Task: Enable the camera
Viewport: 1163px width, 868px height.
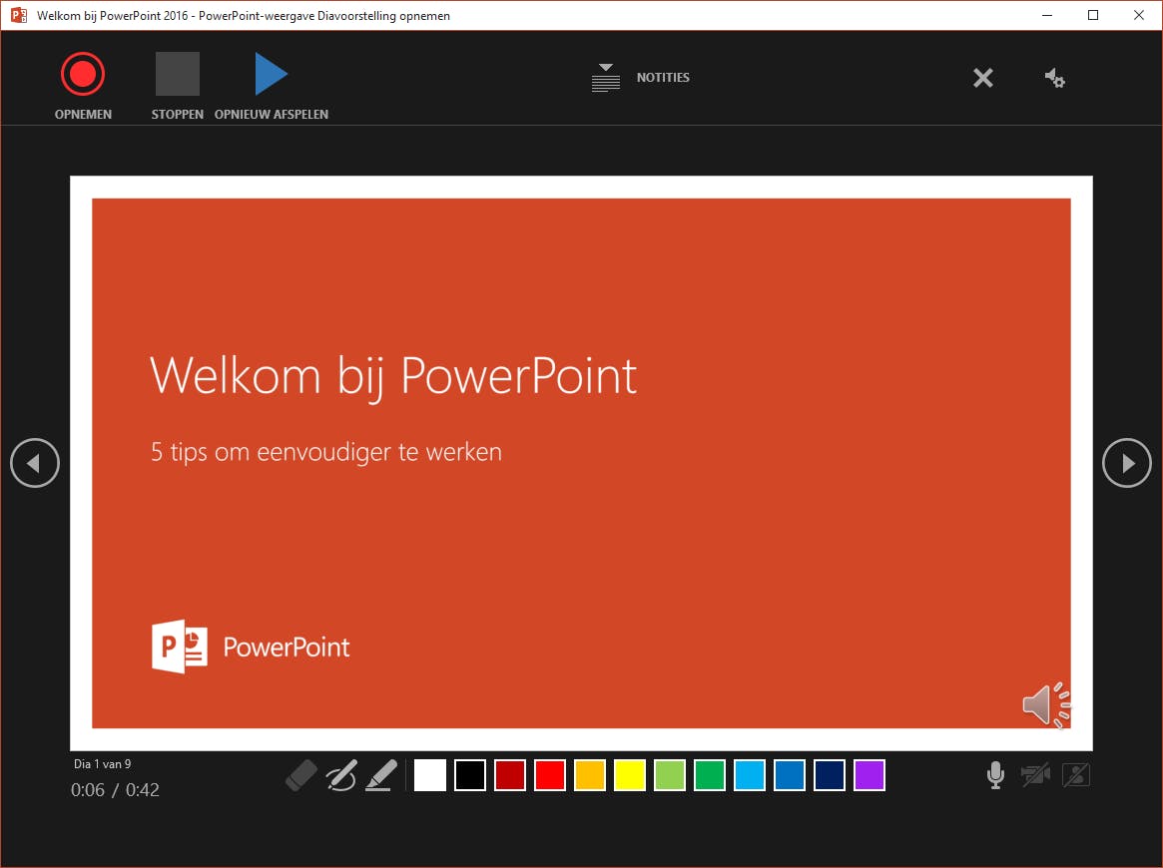Action: (1035, 775)
